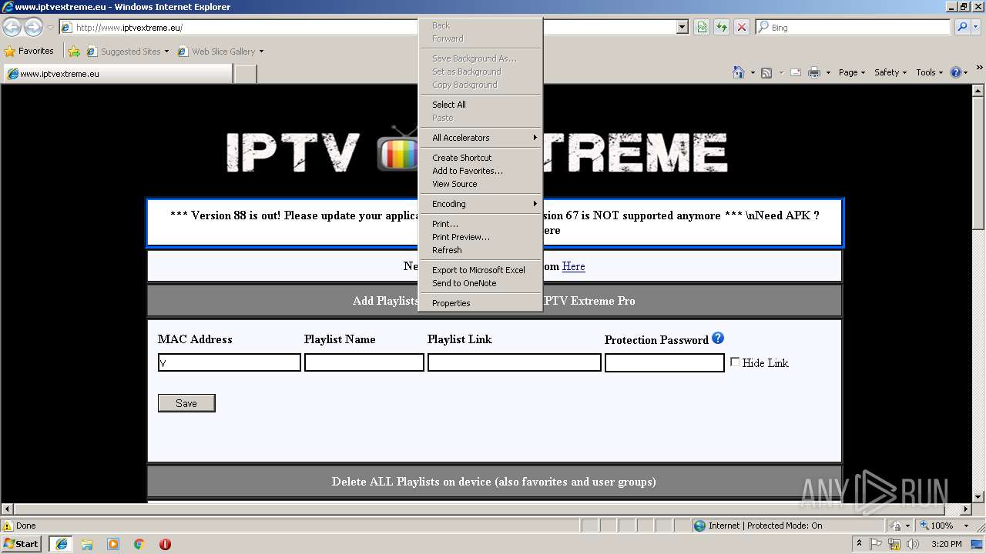
Task: Click the clock showing 3:20 PM
Action: 946,544
